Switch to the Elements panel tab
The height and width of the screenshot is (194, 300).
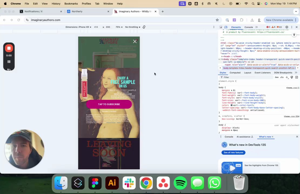[236, 27]
